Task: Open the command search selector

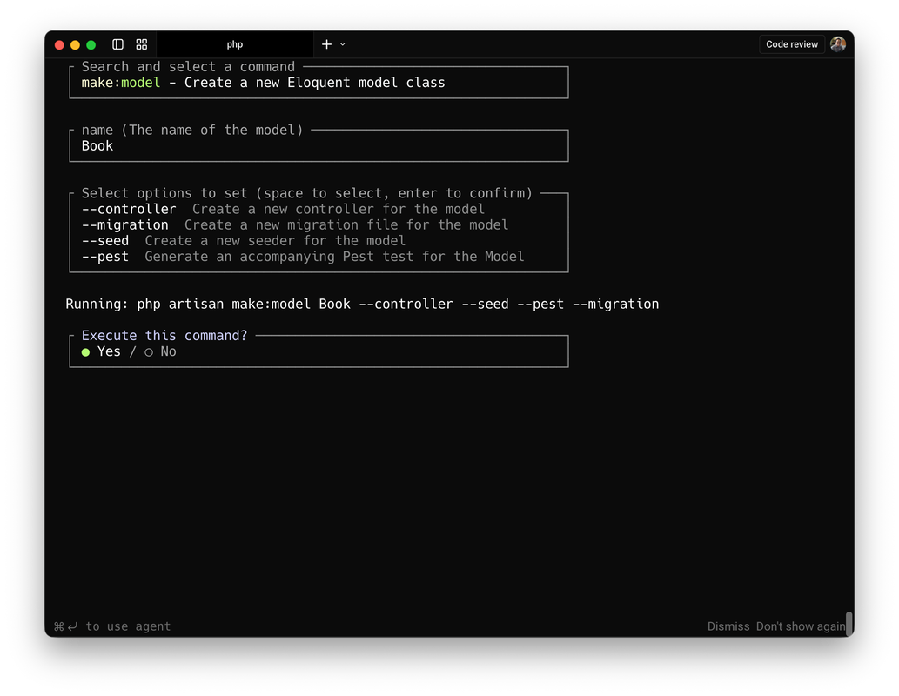Action: coord(319,83)
